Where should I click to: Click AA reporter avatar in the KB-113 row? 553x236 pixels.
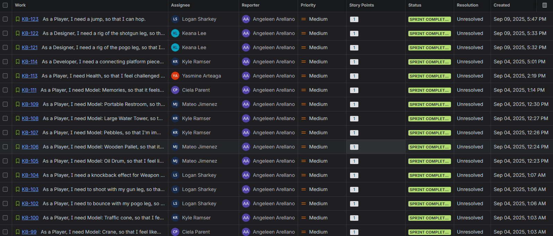[x=246, y=76]
